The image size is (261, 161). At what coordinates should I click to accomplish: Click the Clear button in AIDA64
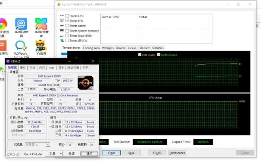[x=111, y=153]
